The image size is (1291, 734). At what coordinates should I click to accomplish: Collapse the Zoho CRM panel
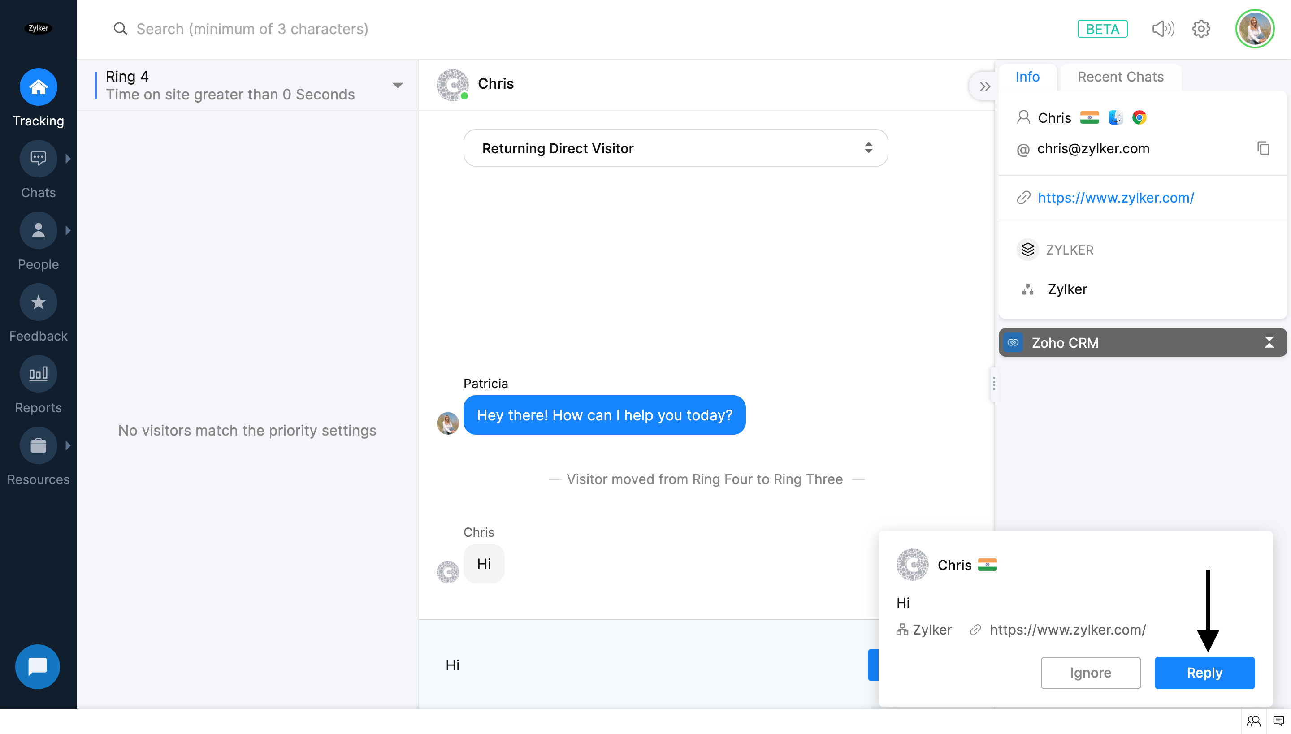coord(1269,343)
